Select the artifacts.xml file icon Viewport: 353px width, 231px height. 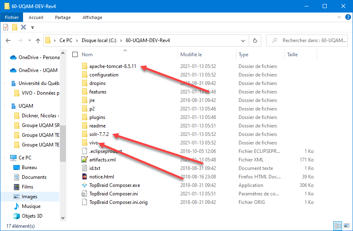[x=85, y=160]
